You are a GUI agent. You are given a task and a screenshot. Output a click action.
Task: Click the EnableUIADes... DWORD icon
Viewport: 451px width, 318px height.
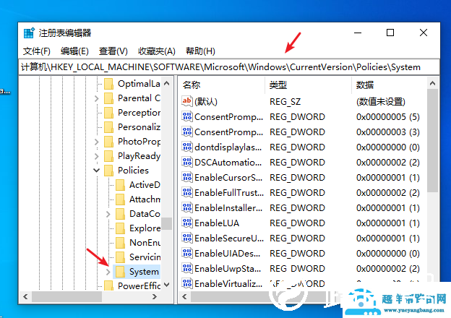click(x=187, y=253)
